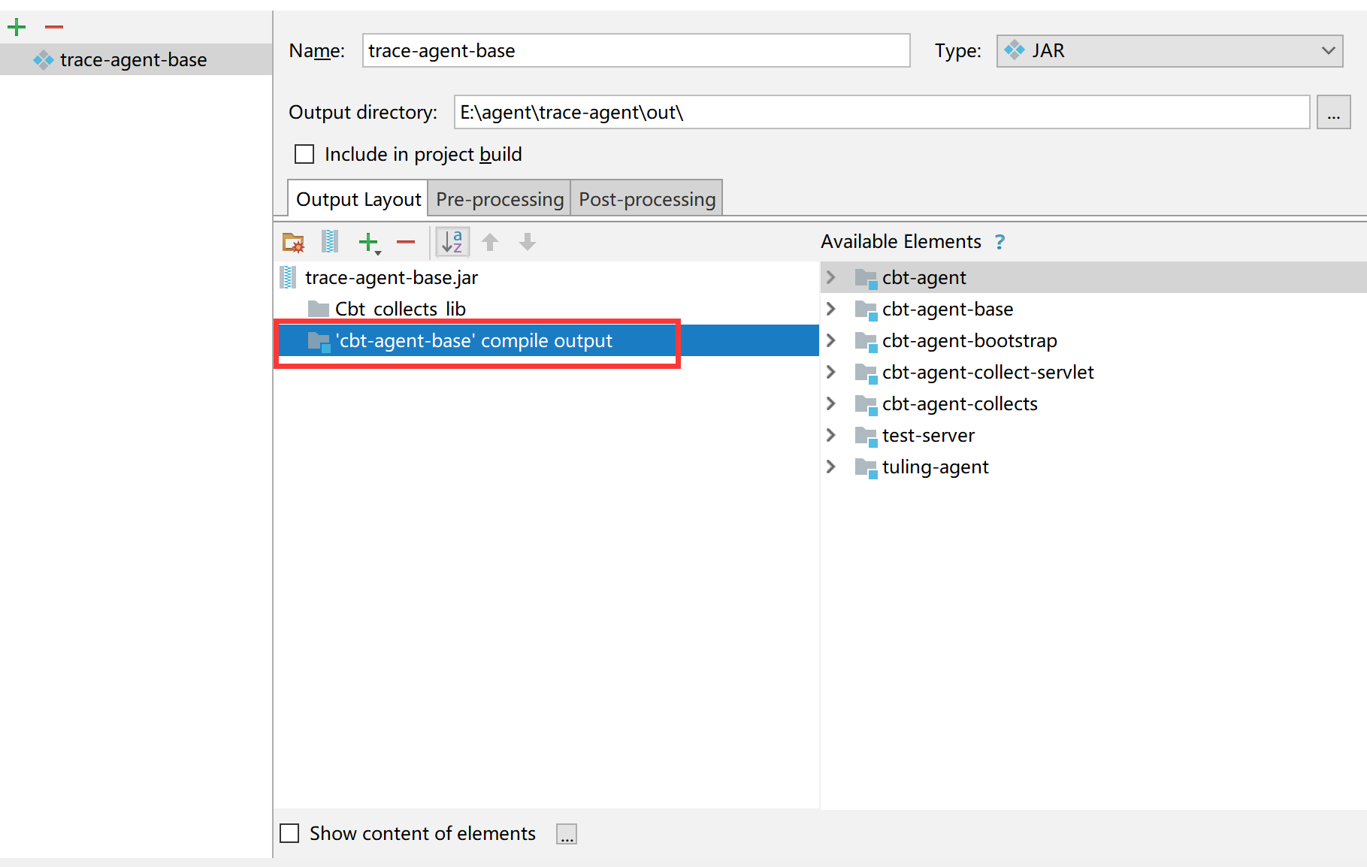Viewport: 1367px width, 867px height.
Task: Select cbt-agent in Available Elements
Action: pyautogui.click(x=924, y=277)
